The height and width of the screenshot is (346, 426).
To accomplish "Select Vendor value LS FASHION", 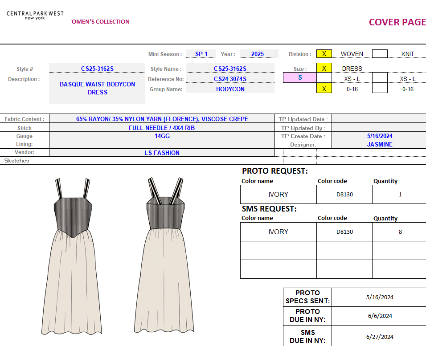I will pyautogui.click(x=162, y=153).
